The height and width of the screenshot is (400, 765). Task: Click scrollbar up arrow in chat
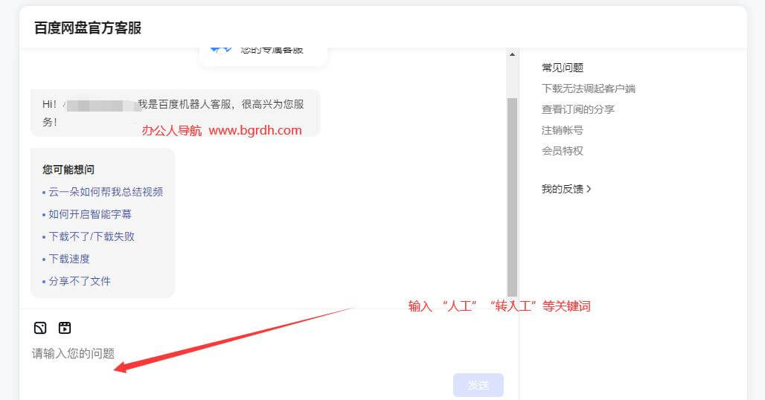pyautogui.click(x=512, y=54)
